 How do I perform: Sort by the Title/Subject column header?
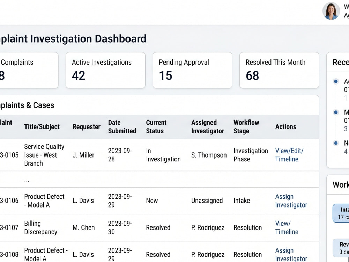point(42,127)
